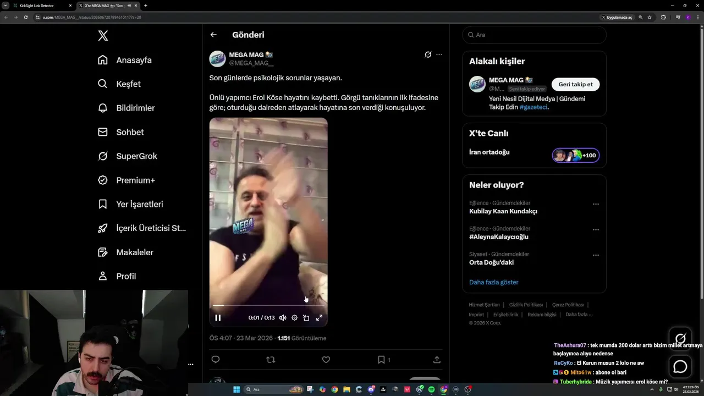Click the Profil person icon
The height and width of the screenshot is (396, 704).
[x=103, y=276]
